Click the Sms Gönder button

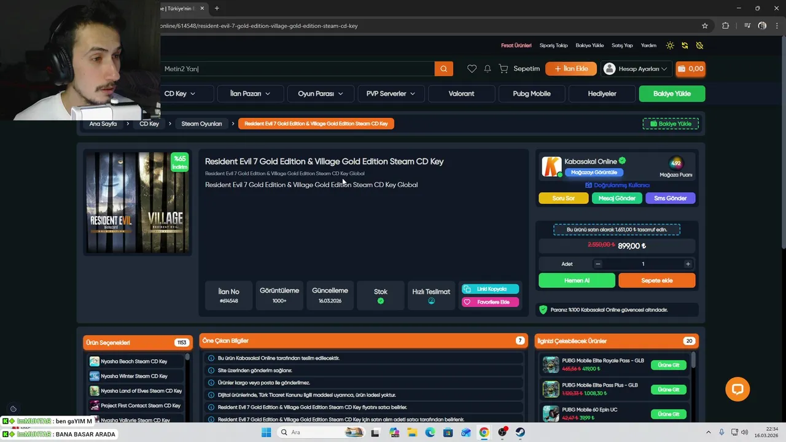[670, 198]
